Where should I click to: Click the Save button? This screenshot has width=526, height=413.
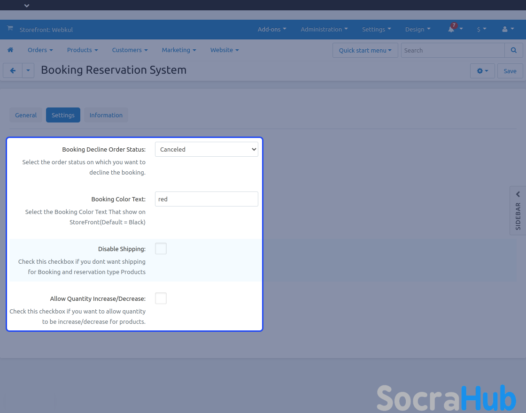[510, 71]
